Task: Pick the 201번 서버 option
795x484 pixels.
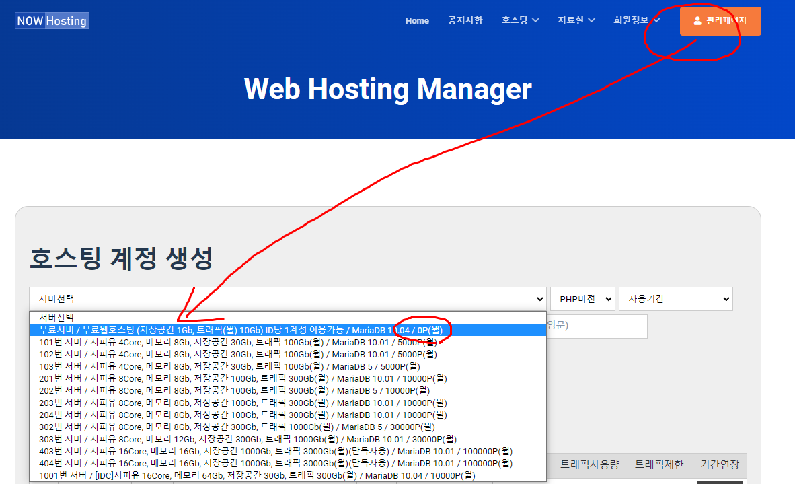Action: (x=242, y=378)
